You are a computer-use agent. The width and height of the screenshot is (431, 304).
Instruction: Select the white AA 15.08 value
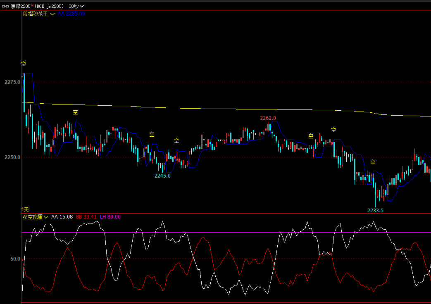point(62,217)
